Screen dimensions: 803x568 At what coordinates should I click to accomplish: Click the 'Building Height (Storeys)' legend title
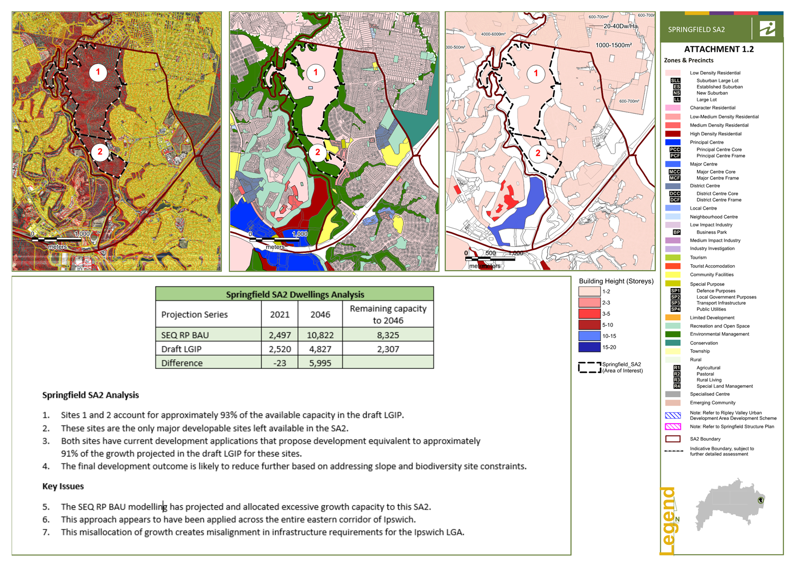coord(616,281)
